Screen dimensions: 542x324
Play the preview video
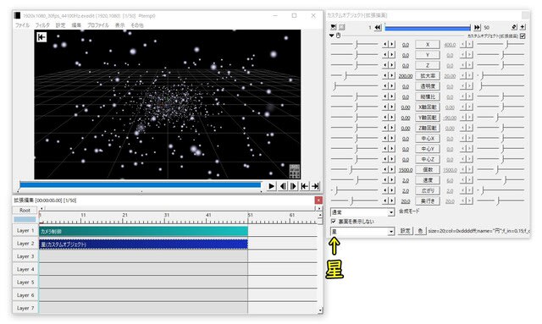coord(272,186)
